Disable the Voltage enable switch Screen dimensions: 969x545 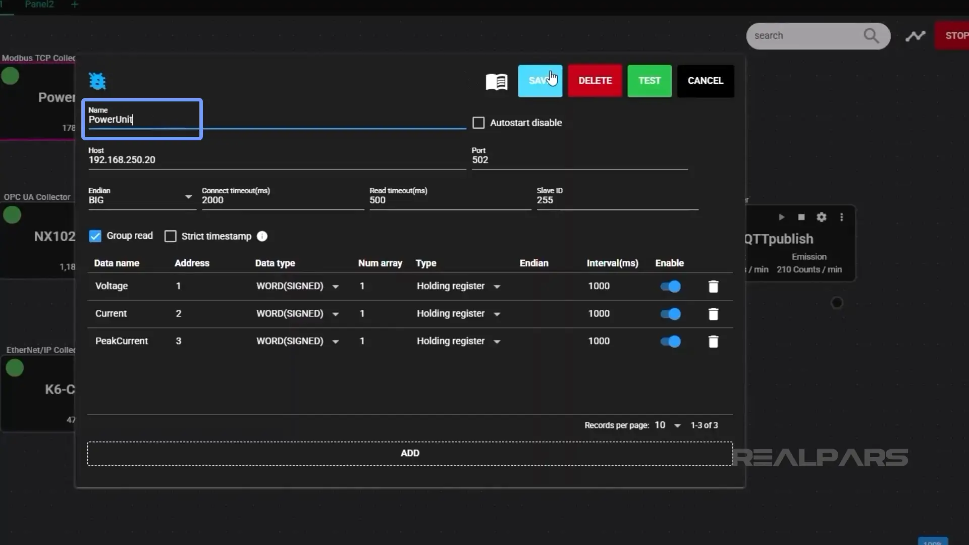pyautogui.click(x=670, y=287)
